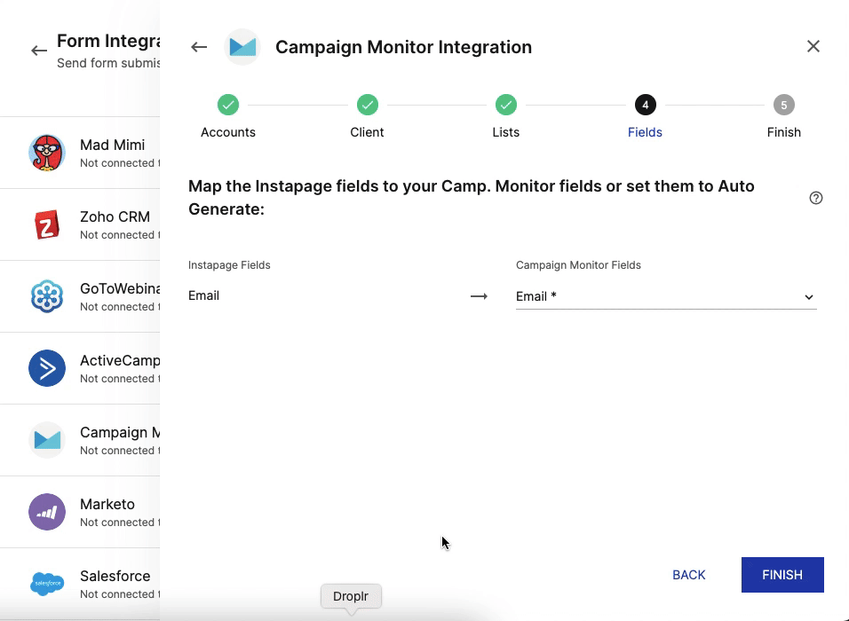849x621 pixels.
Task: Click the Zoho CRM logo
Action: (47, 224)
